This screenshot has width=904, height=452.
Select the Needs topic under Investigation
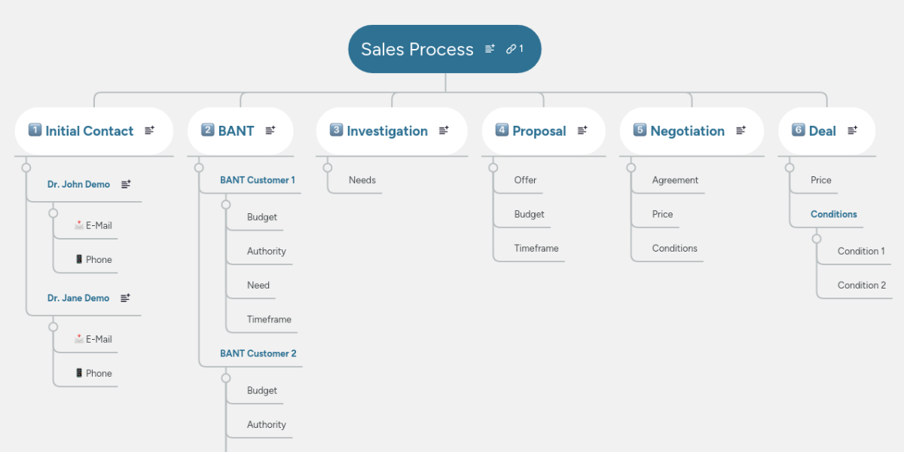(x=362, y=180)
